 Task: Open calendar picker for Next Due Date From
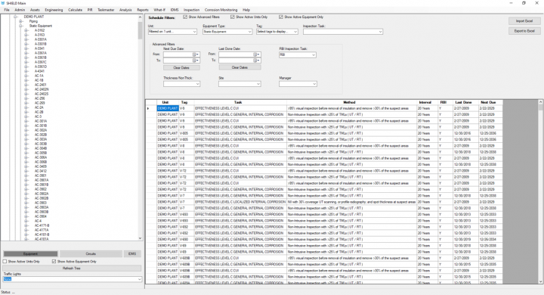tap(196, 54)
